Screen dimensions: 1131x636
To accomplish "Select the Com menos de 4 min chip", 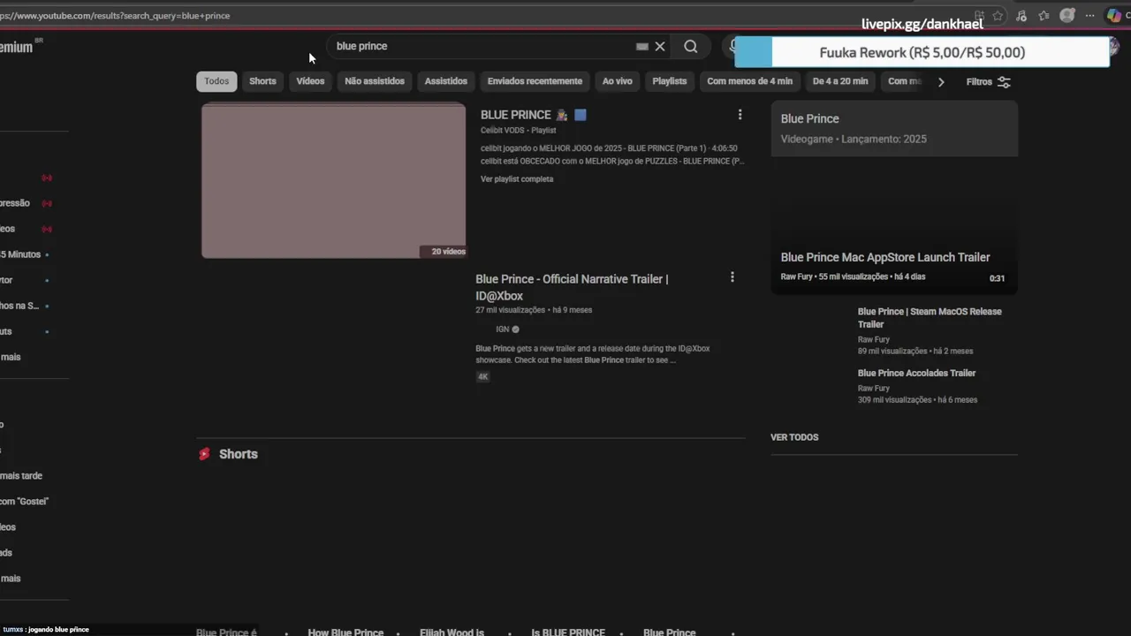I will coord(750,81).
